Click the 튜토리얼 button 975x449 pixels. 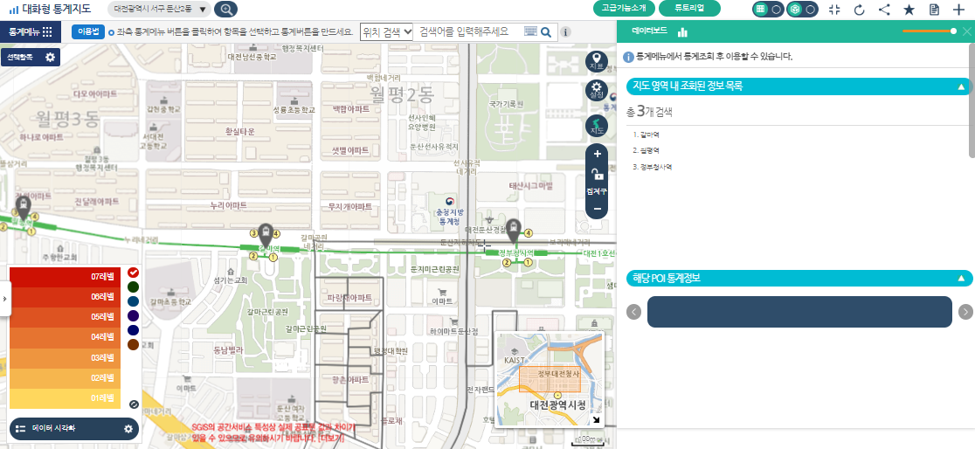coord(689,9)
